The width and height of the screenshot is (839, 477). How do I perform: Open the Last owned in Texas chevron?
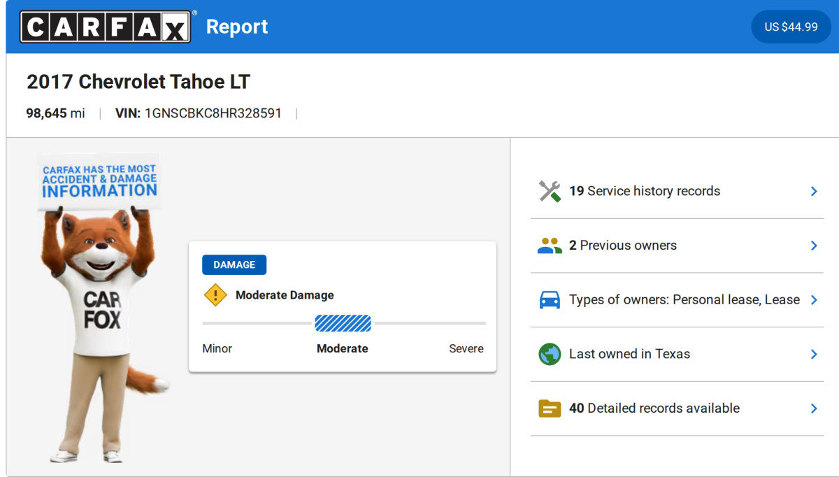click(813, 354)
